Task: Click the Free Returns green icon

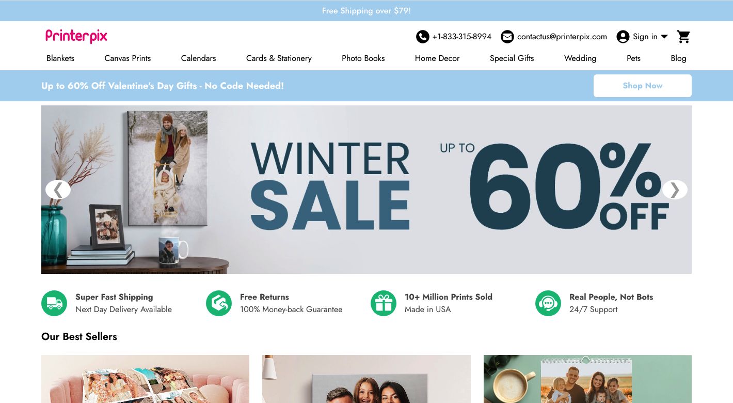Action: tap(219, 303)
